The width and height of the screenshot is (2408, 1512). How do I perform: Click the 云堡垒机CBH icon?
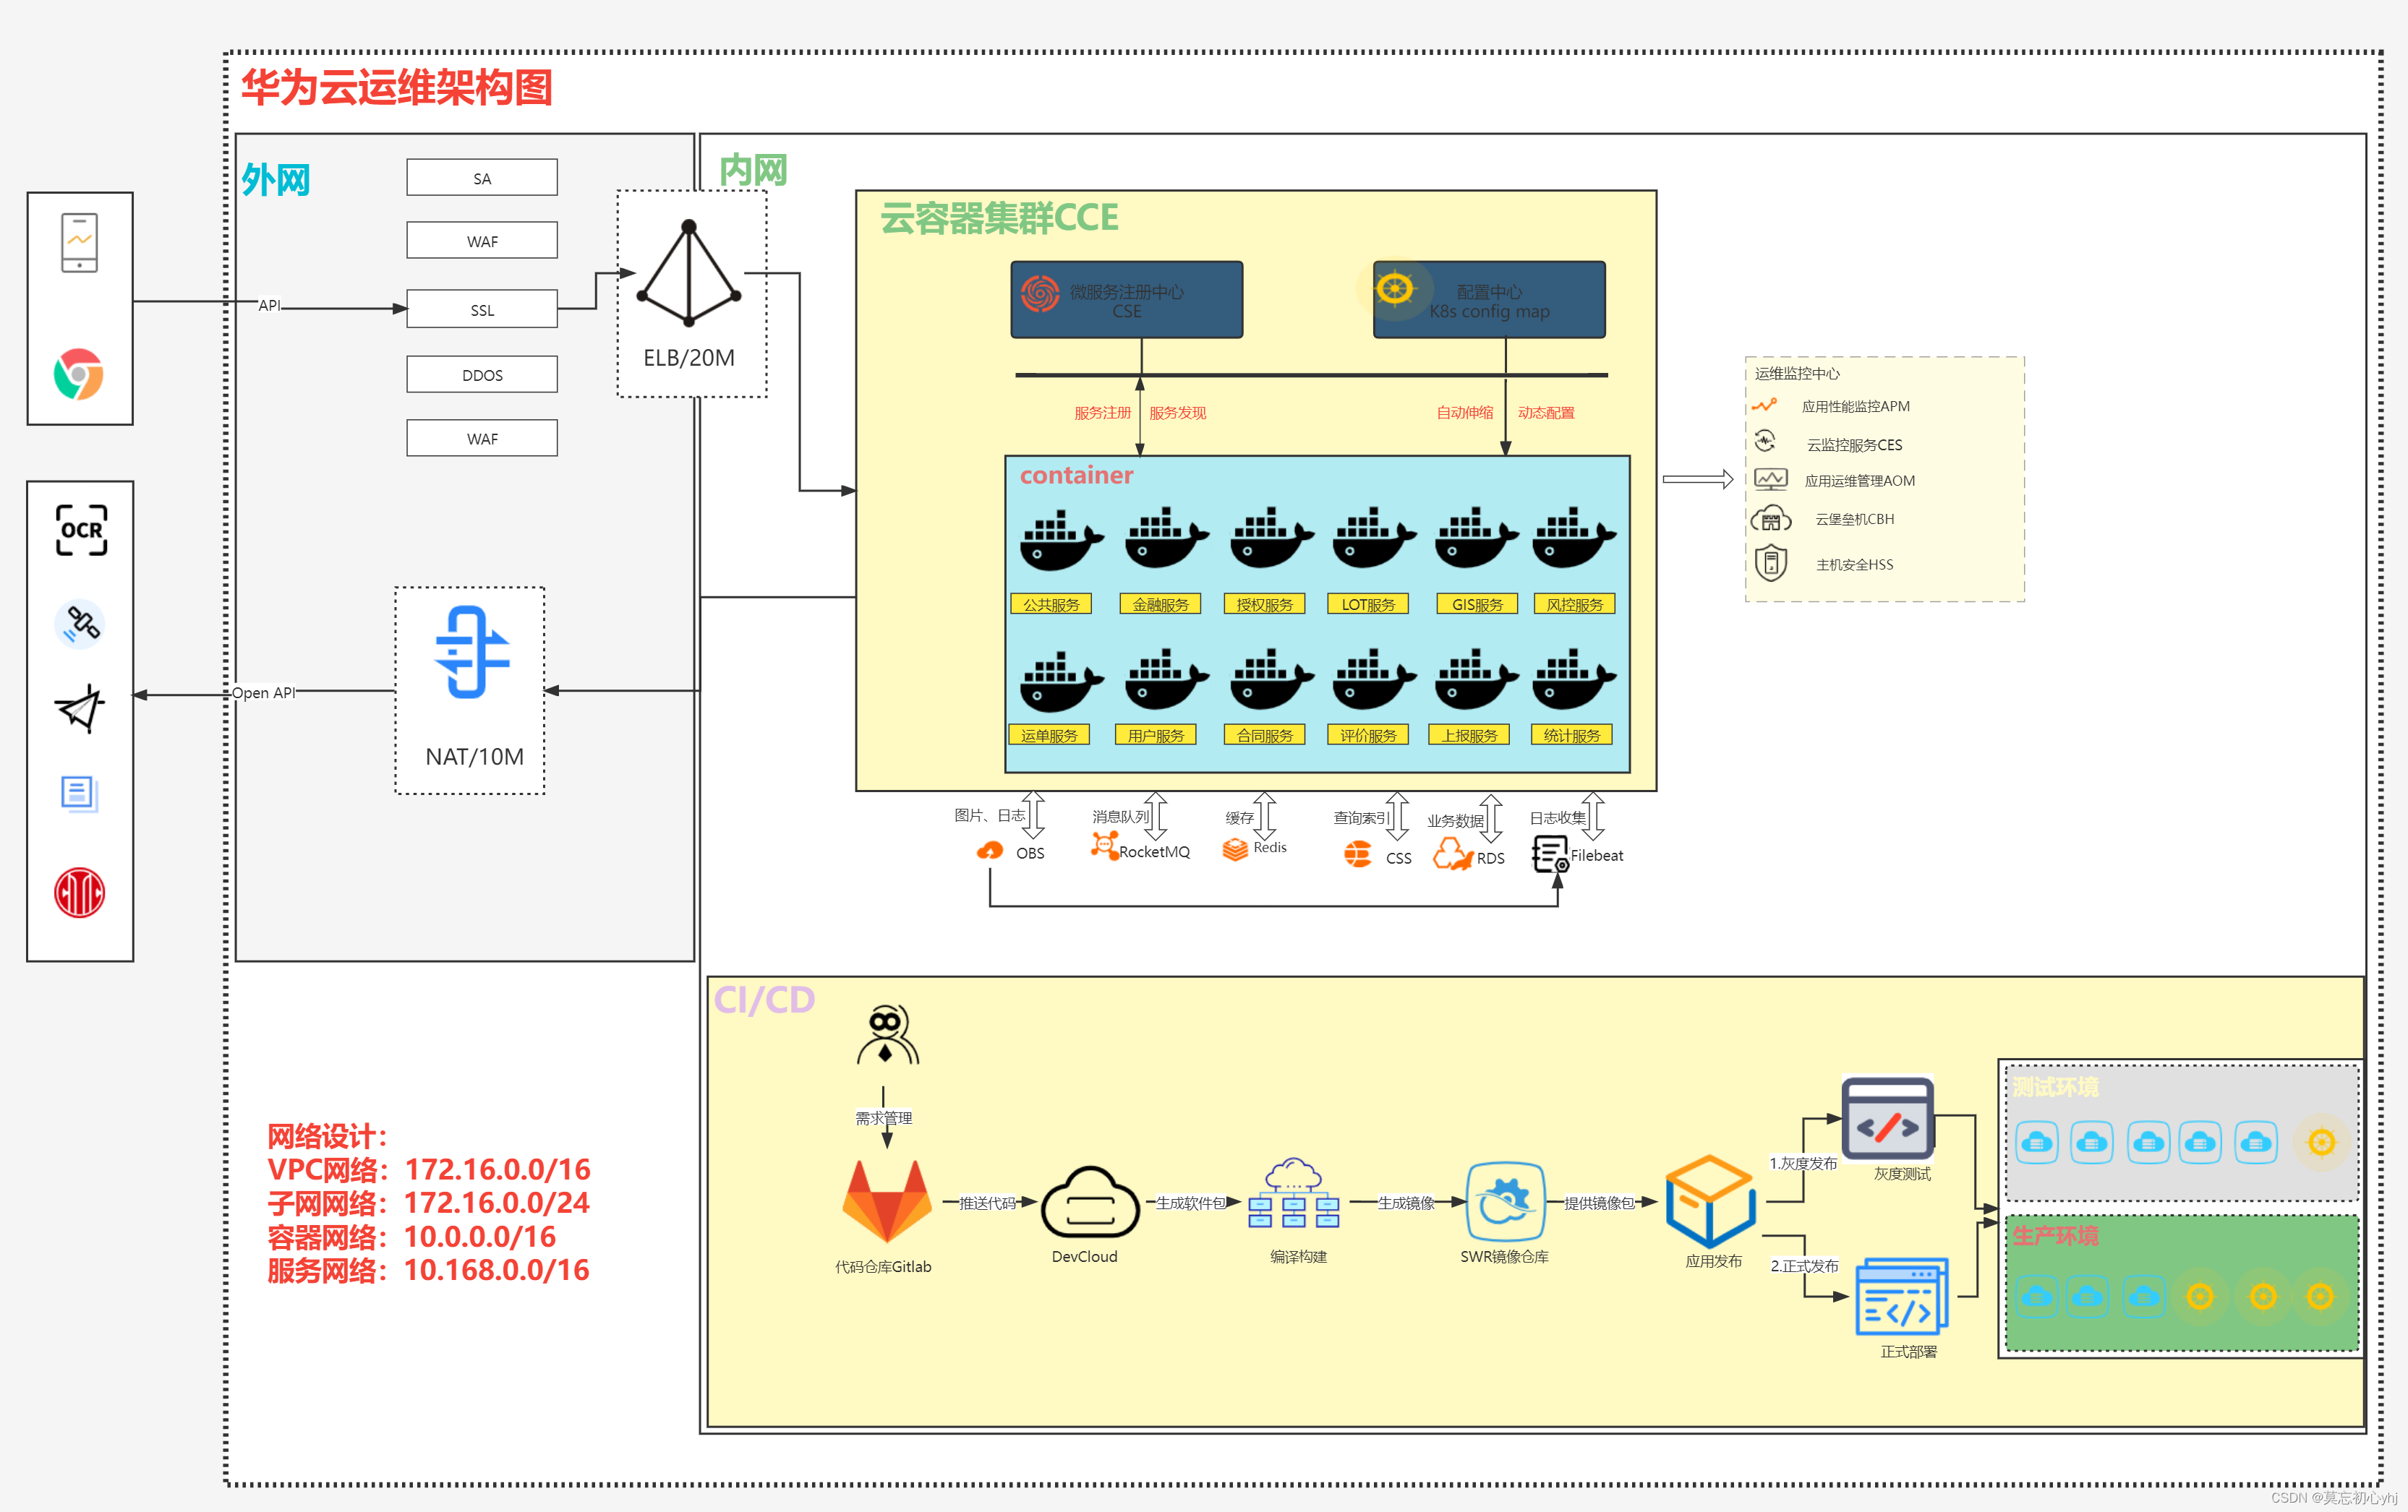[1770, 519]
